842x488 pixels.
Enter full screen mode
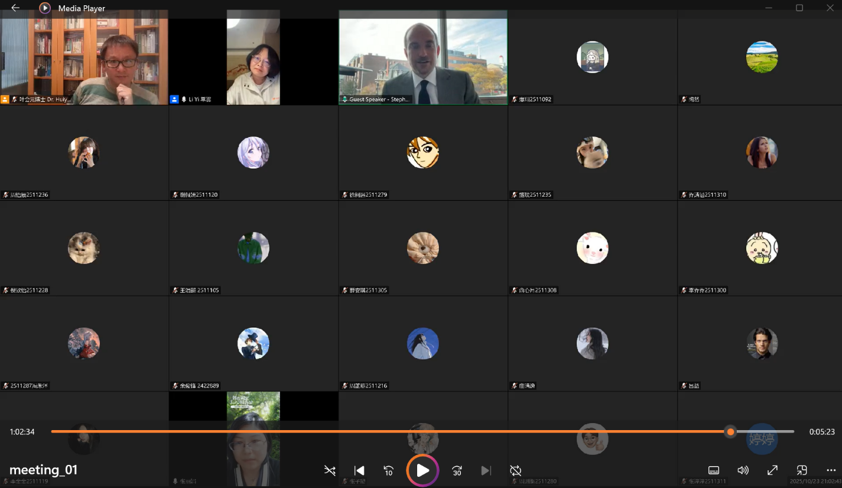pos(772,470)
